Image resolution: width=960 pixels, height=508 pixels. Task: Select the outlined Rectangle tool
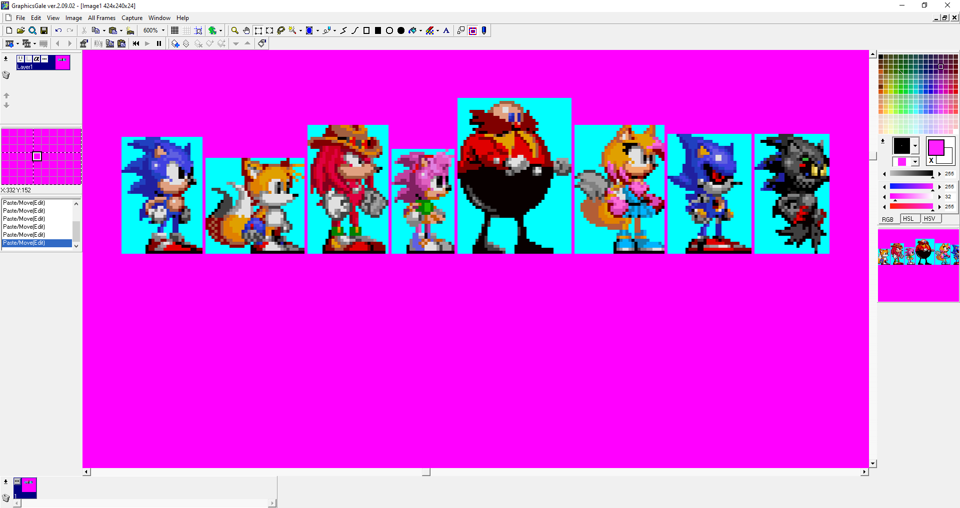click(x=366, y=30)
